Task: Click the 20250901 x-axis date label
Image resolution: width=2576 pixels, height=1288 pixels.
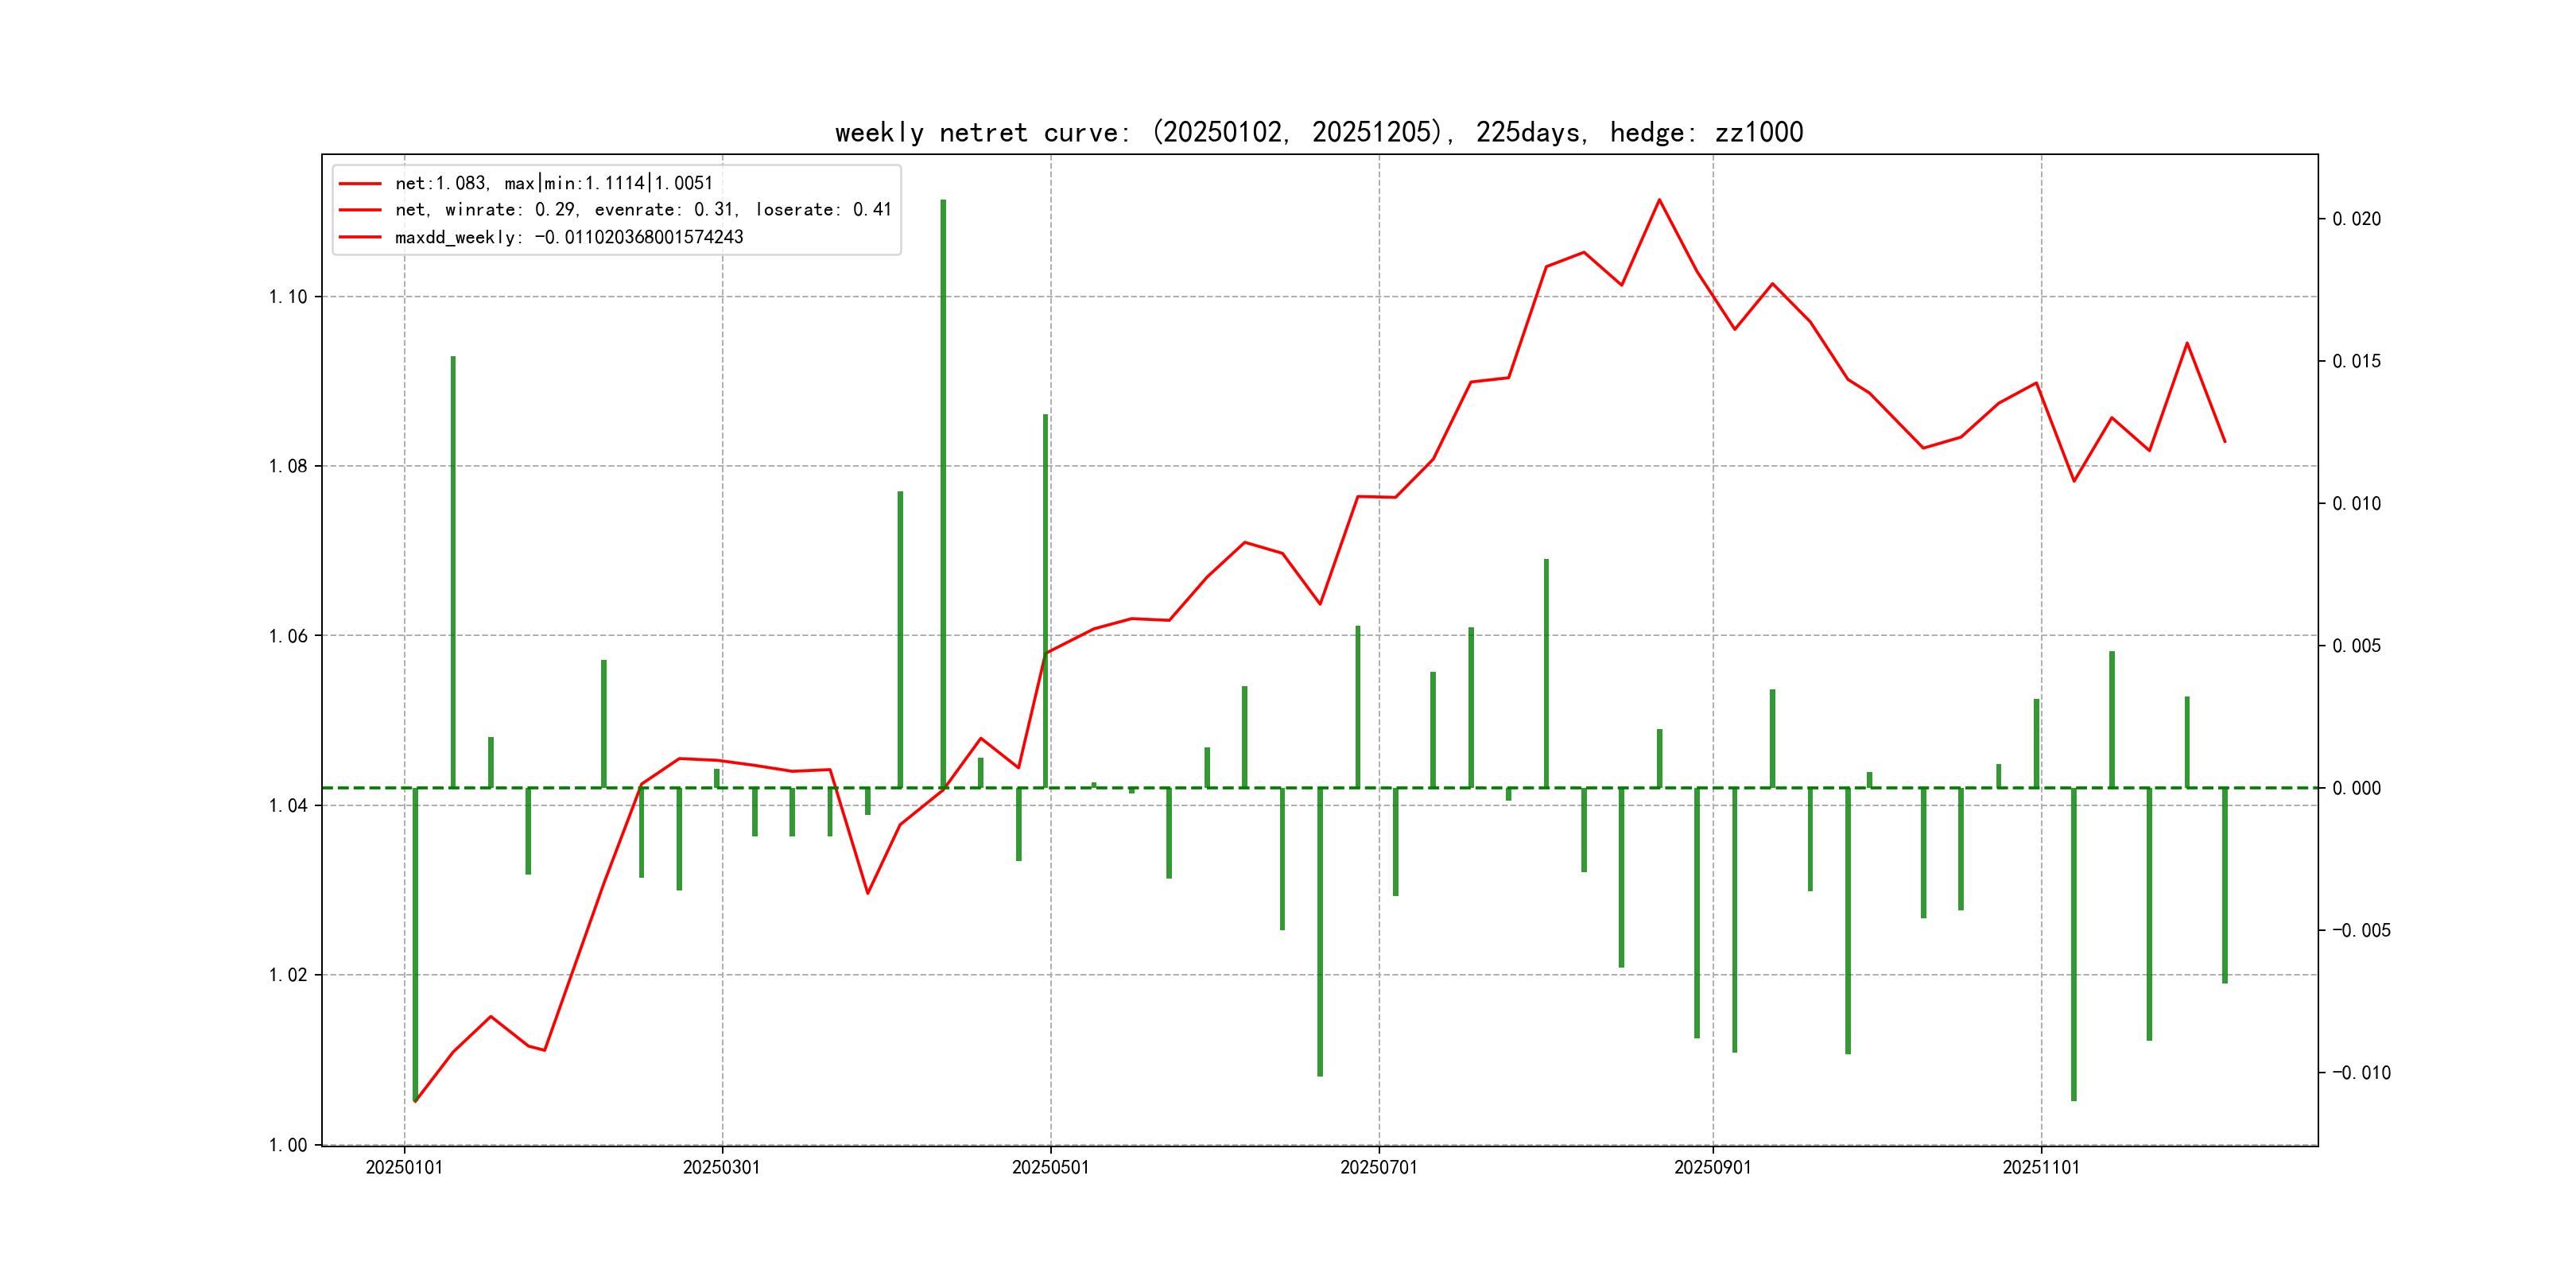Action: 1712,1167
